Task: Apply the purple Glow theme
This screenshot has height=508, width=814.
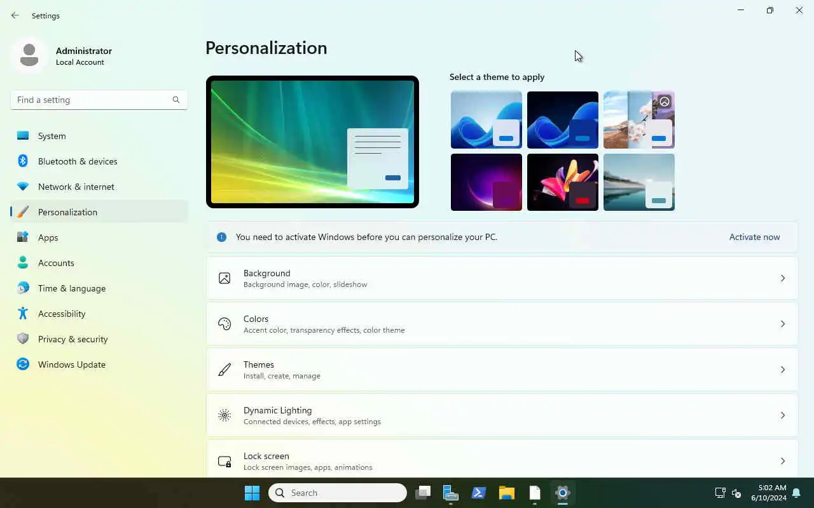Action: 486,182
